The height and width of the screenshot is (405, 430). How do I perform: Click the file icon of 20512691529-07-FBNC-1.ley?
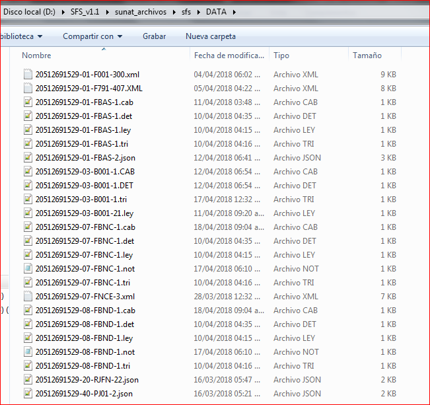pos(28,255)
